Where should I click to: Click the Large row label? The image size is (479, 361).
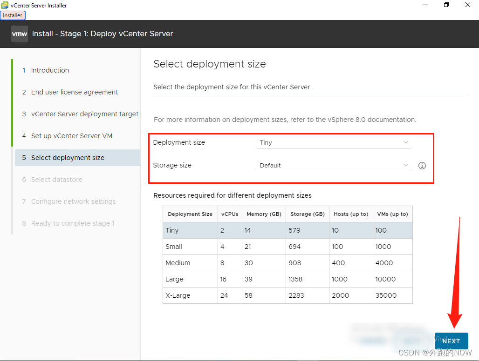(174, 279)
